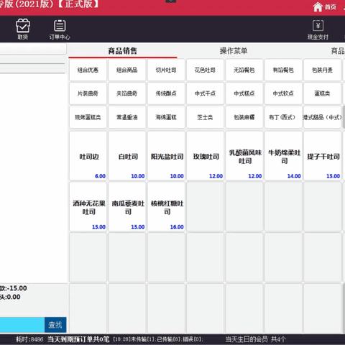Choose 现金支付 cash payment
The height and width of the screenshot is (345, 345).
(318, 29)
